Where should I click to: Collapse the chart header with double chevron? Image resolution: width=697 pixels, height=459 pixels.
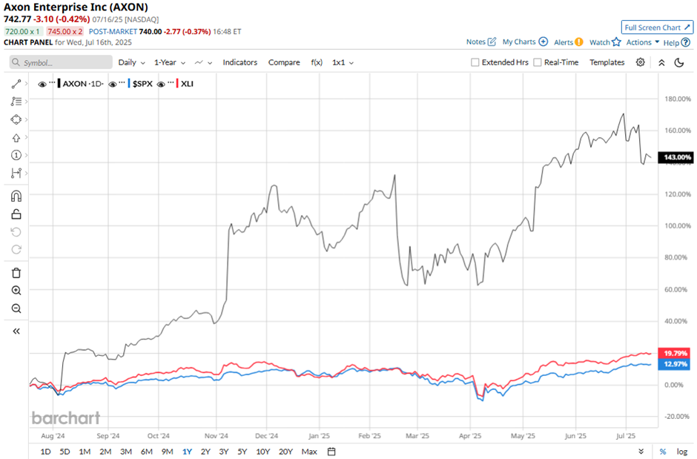[661, 62]
